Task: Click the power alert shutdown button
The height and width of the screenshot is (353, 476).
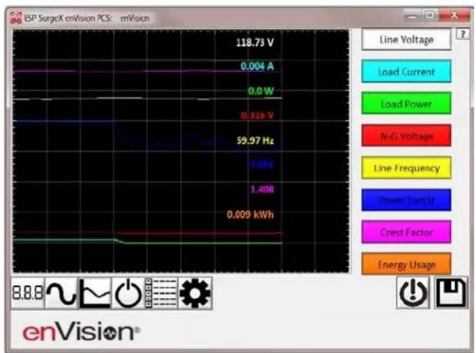Action: tap(413, 293)
